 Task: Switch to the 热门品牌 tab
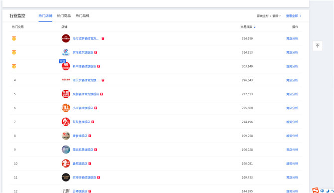[82, 16]
